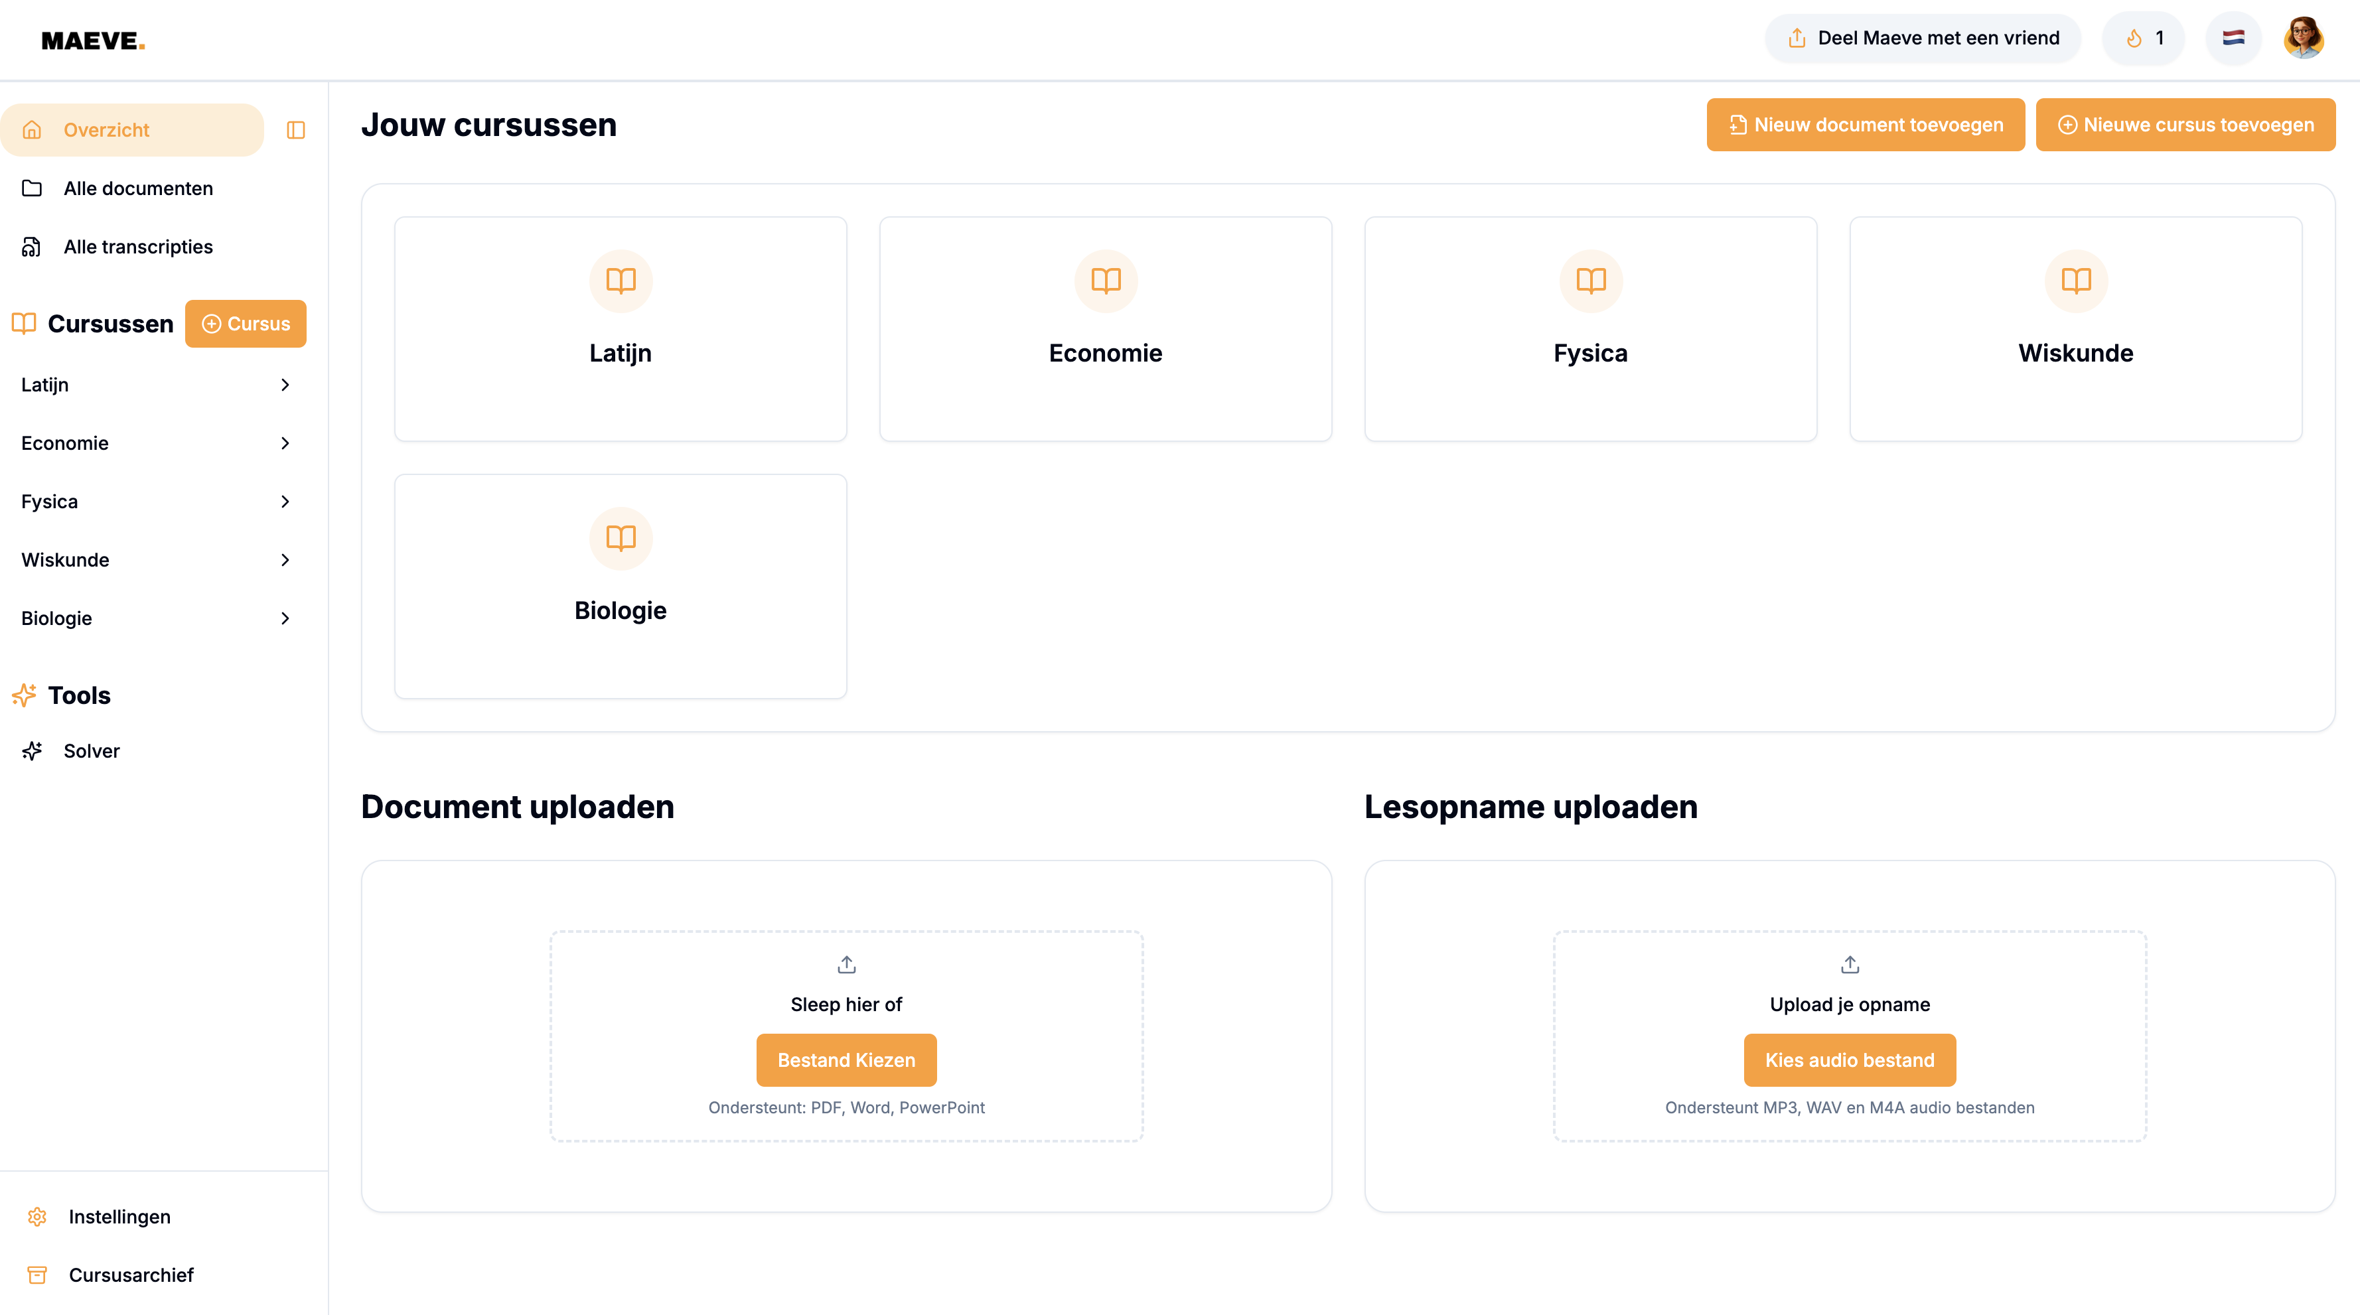The image size is (2360, 1315).
Task: Click the Tools sparkle icon
Action: coord(24,695)
